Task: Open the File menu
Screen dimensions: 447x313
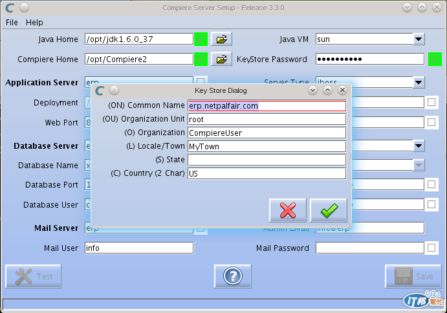Action: [12, 22]
